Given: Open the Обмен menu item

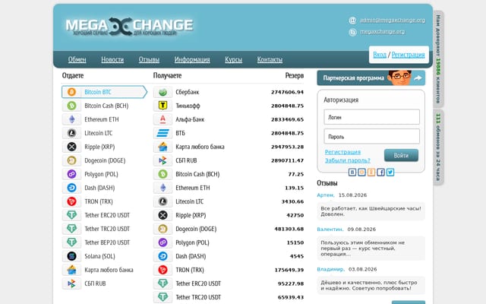Looking at the screenshot, I should pyautogui.click(x=77, y=59).
